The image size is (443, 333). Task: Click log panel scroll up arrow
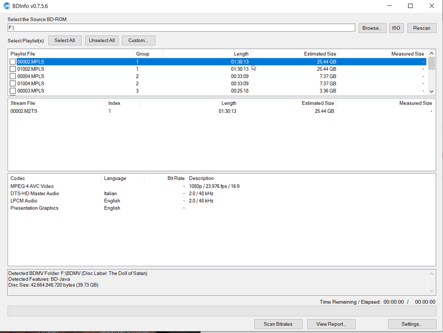coord(431,273)
